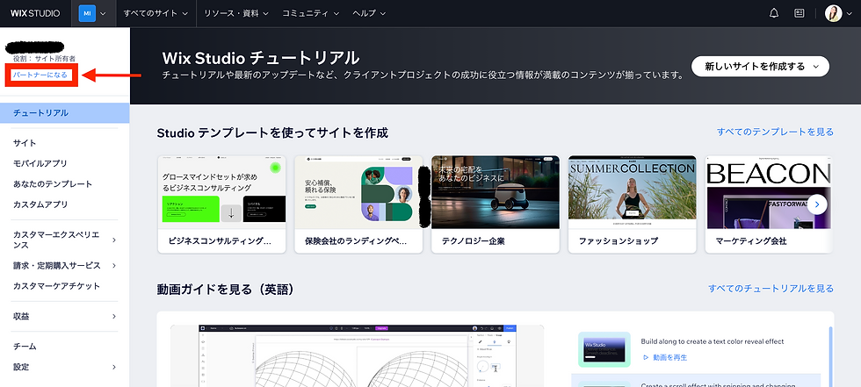
Task: Click the next arrow on template carousel
Action: 817,204
